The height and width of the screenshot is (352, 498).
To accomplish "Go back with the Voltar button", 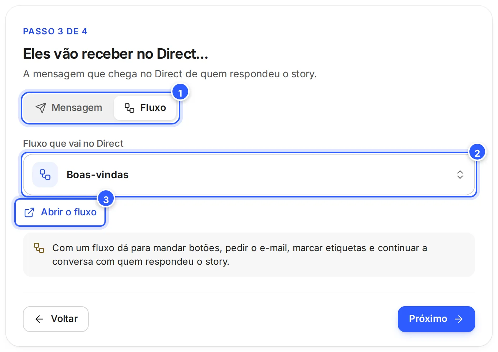I will pos(56,319).
